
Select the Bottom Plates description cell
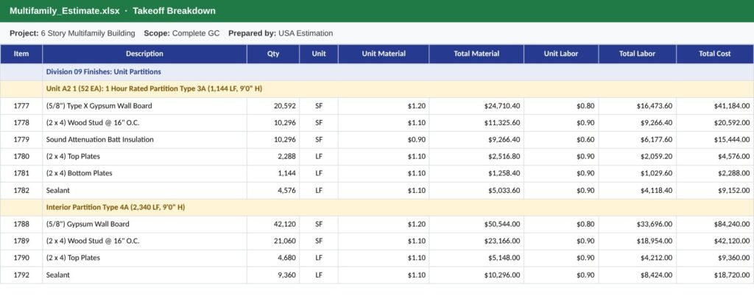144,173
